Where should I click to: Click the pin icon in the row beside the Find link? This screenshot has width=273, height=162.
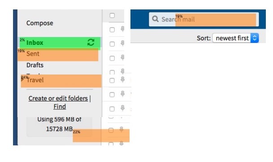coord(122,108)
